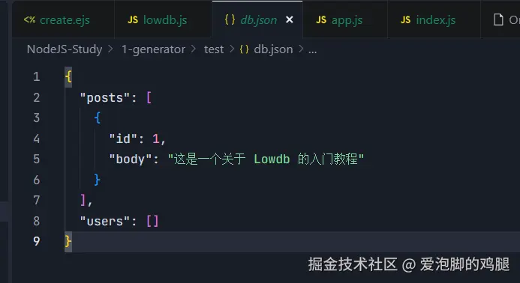Click the JSON braces icon on db.json tab
Viewport: 520px width, 283px height.
tap(230, 19)
